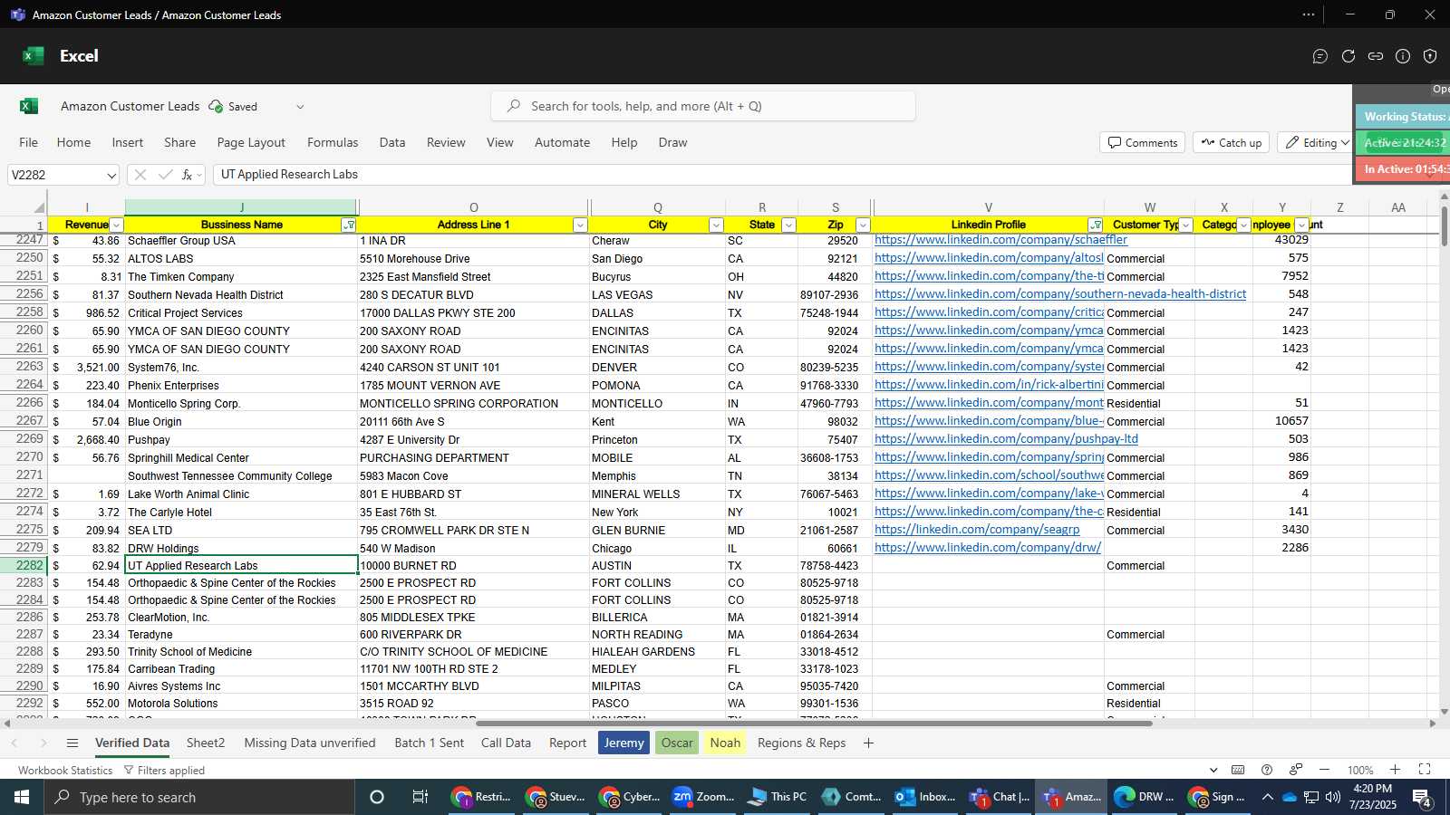
Task: Navigate to previous sheet arrow
Action: click(14, 743)
